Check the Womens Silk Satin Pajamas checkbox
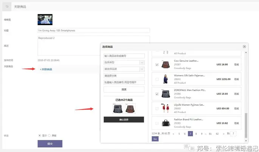This screenshot has height=152, width=259. 157,79
